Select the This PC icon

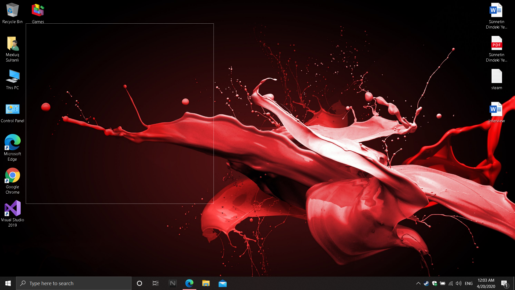[x=12, y=80]
